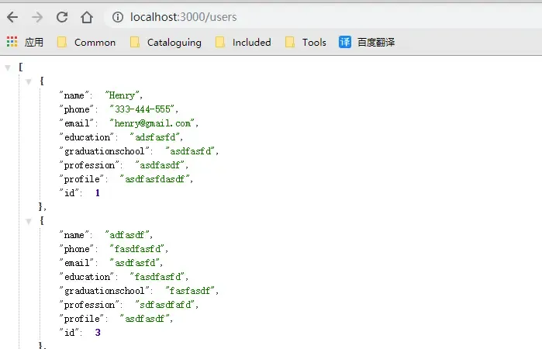Go to the home page icon
Viewport: 542px width, 349px height.
(x=87, y=17)
